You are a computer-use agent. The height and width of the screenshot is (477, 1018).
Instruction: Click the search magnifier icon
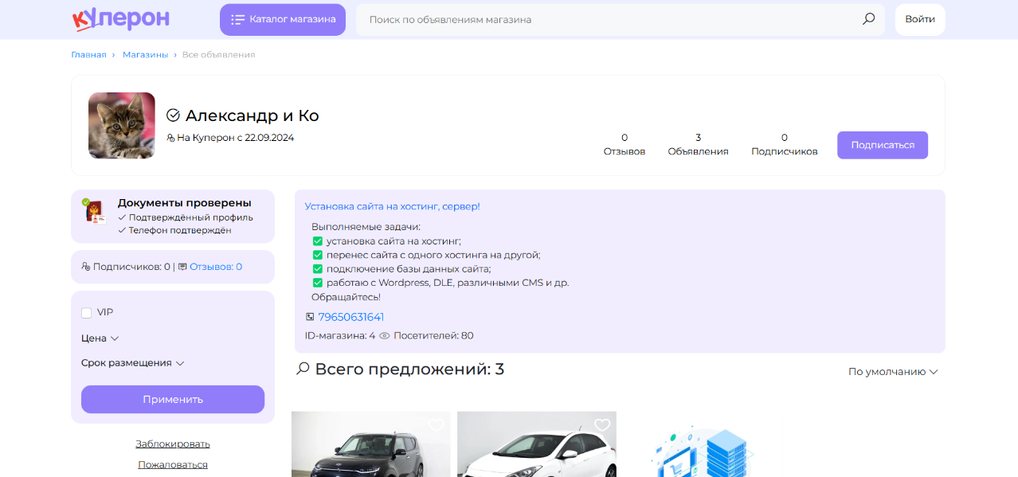[x=868, y=19]
